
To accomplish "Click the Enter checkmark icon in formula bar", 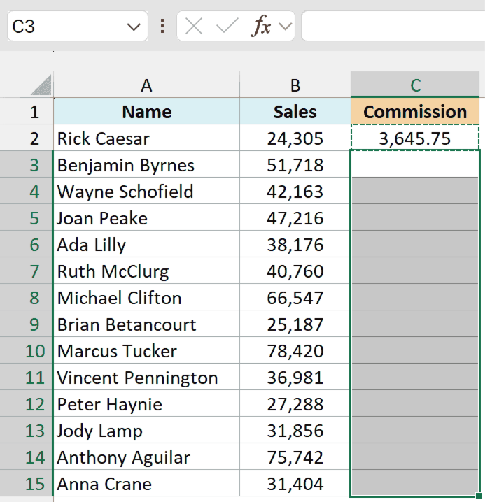I will 227,26.
